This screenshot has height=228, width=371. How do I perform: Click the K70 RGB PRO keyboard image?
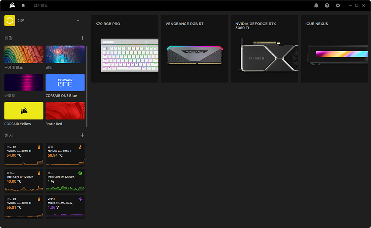[129, 55]
